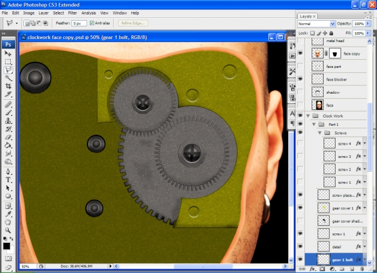Select the Smudge tool

coord(8,153)
